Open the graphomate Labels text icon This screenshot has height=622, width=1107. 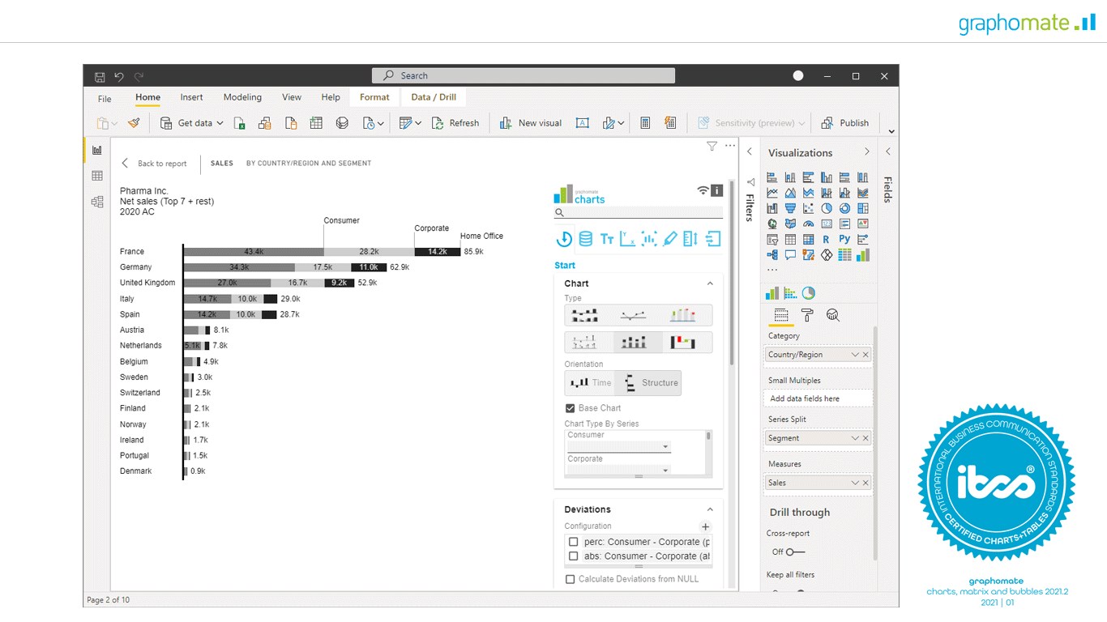[607, 239]
